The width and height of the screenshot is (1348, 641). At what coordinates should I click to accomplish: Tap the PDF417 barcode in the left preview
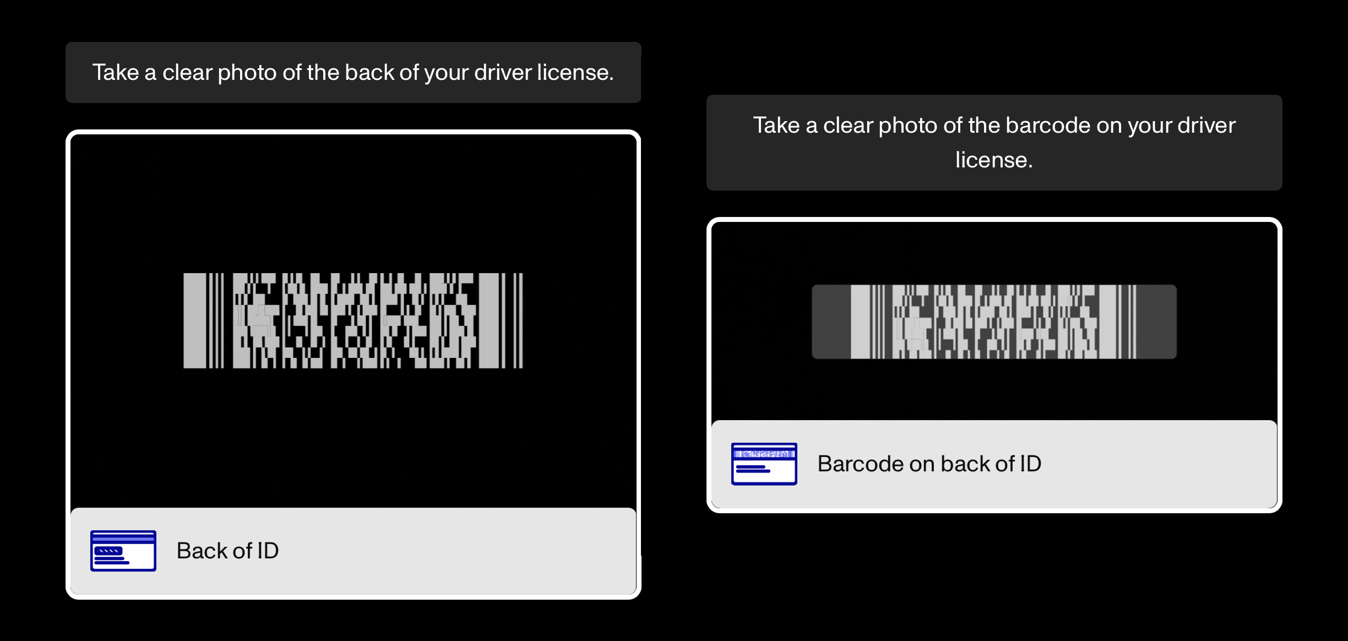pos(353,320)
